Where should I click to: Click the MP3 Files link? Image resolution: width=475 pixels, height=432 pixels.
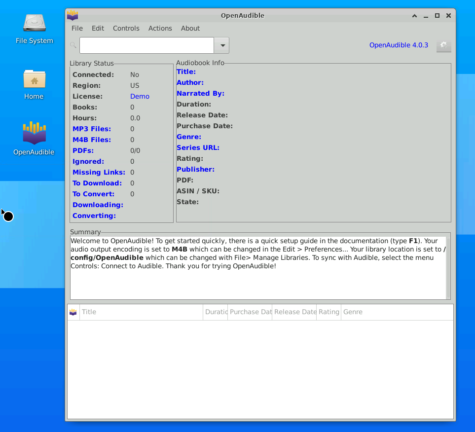[x=91, y=129]
